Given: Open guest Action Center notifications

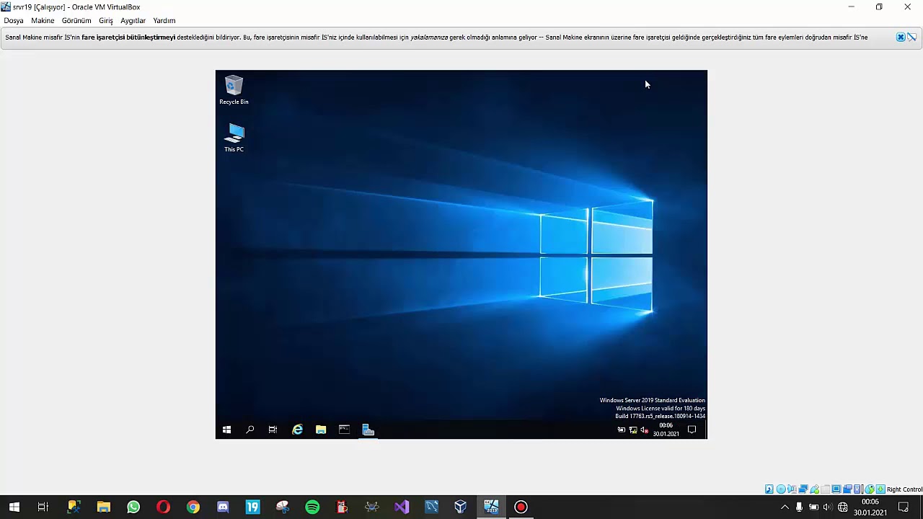Looking at the screenshot, I should click(692, 430).
